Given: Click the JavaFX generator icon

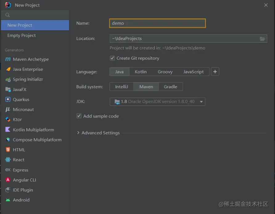Looking at the screenshot, I should point(8,89).
